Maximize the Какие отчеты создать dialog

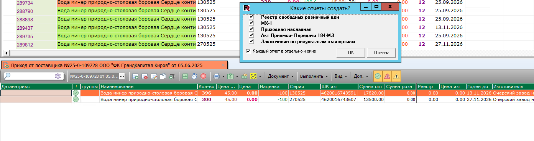pyautogui.click(x=376, y=7)
